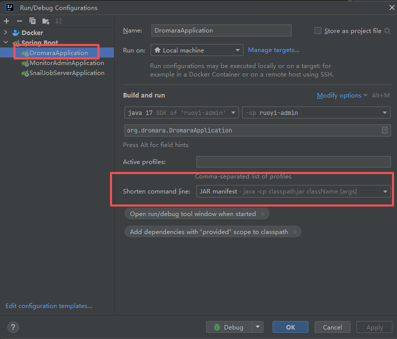Expand the Docker tree node
397x339 pixels.
tap(6, 33)
